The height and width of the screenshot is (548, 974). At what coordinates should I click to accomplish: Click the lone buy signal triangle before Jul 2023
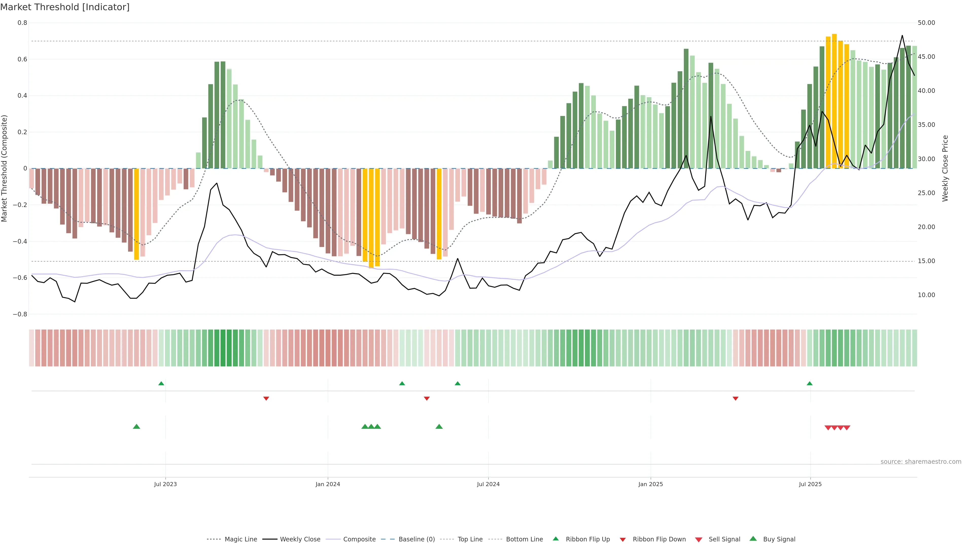136,426
